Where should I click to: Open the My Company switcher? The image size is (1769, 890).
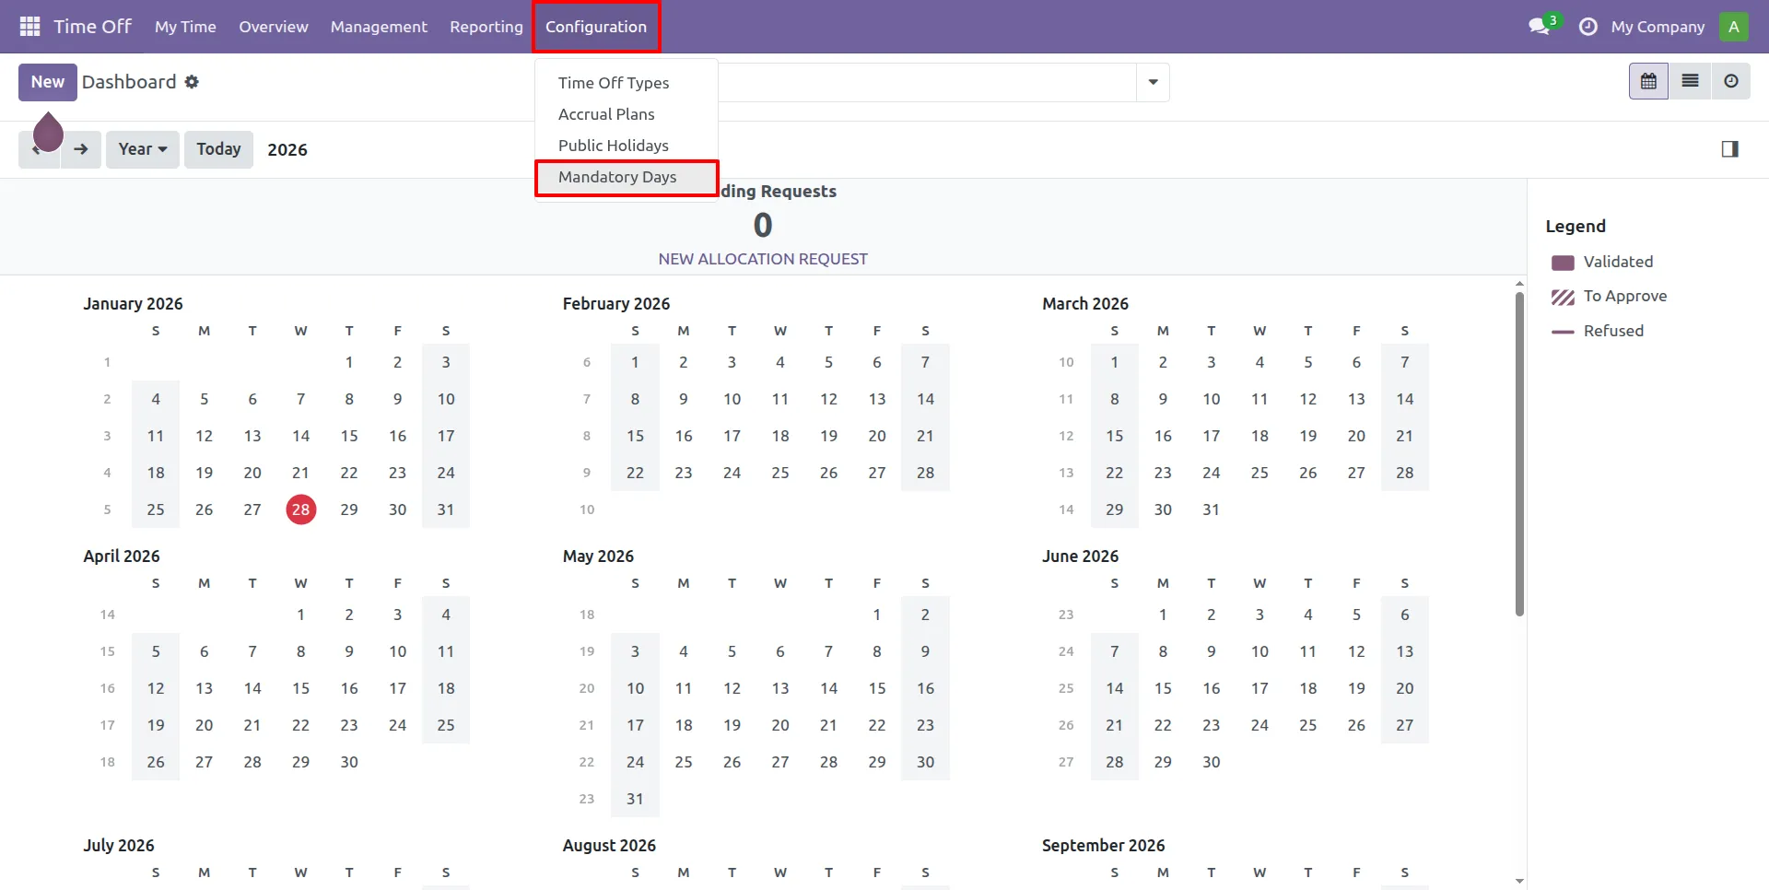[x=1657, y=27]
